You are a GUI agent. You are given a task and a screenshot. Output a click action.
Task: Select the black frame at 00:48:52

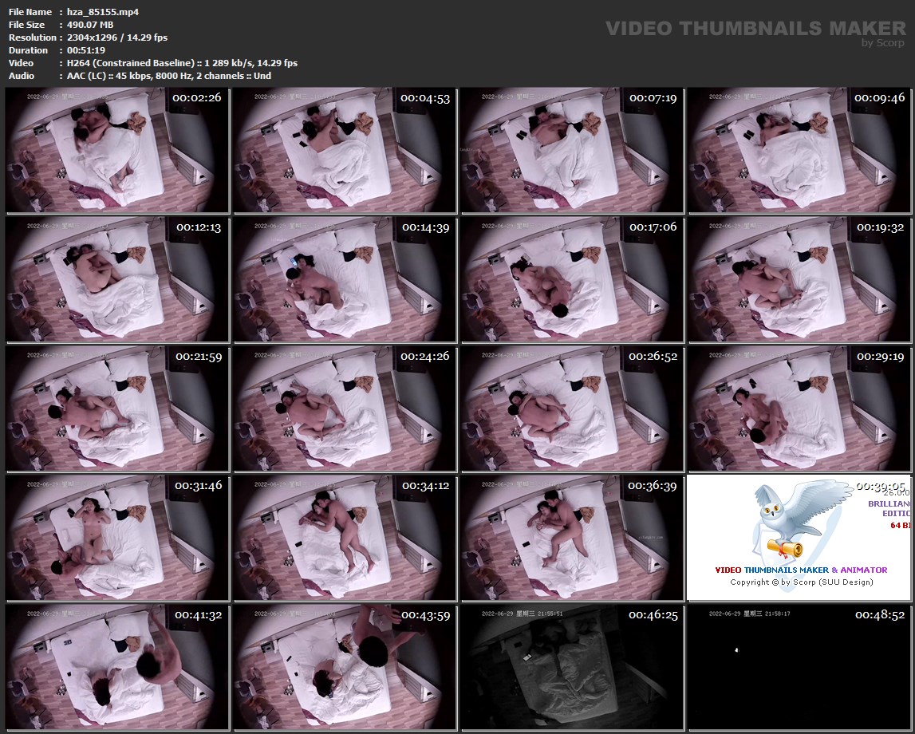pos(798,667)
